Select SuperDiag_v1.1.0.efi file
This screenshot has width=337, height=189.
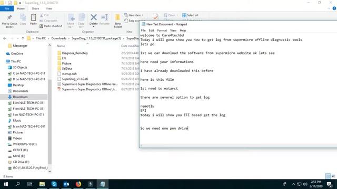click(x=75, y=79)
